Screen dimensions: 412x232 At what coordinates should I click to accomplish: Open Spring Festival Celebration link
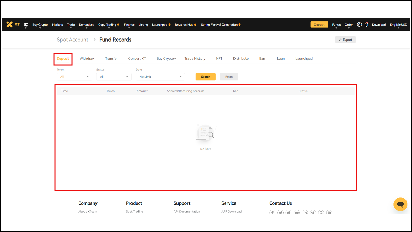(x=221, y=25)
